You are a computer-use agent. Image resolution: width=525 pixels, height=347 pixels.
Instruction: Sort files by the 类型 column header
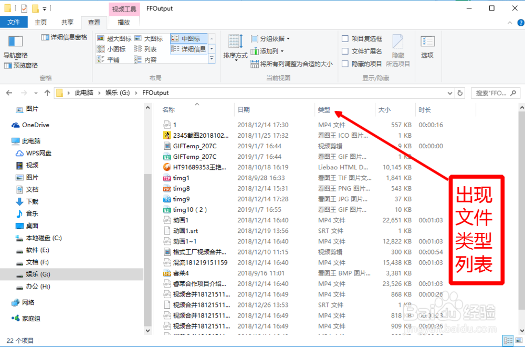pyautogui.click(x=323, y=109)
